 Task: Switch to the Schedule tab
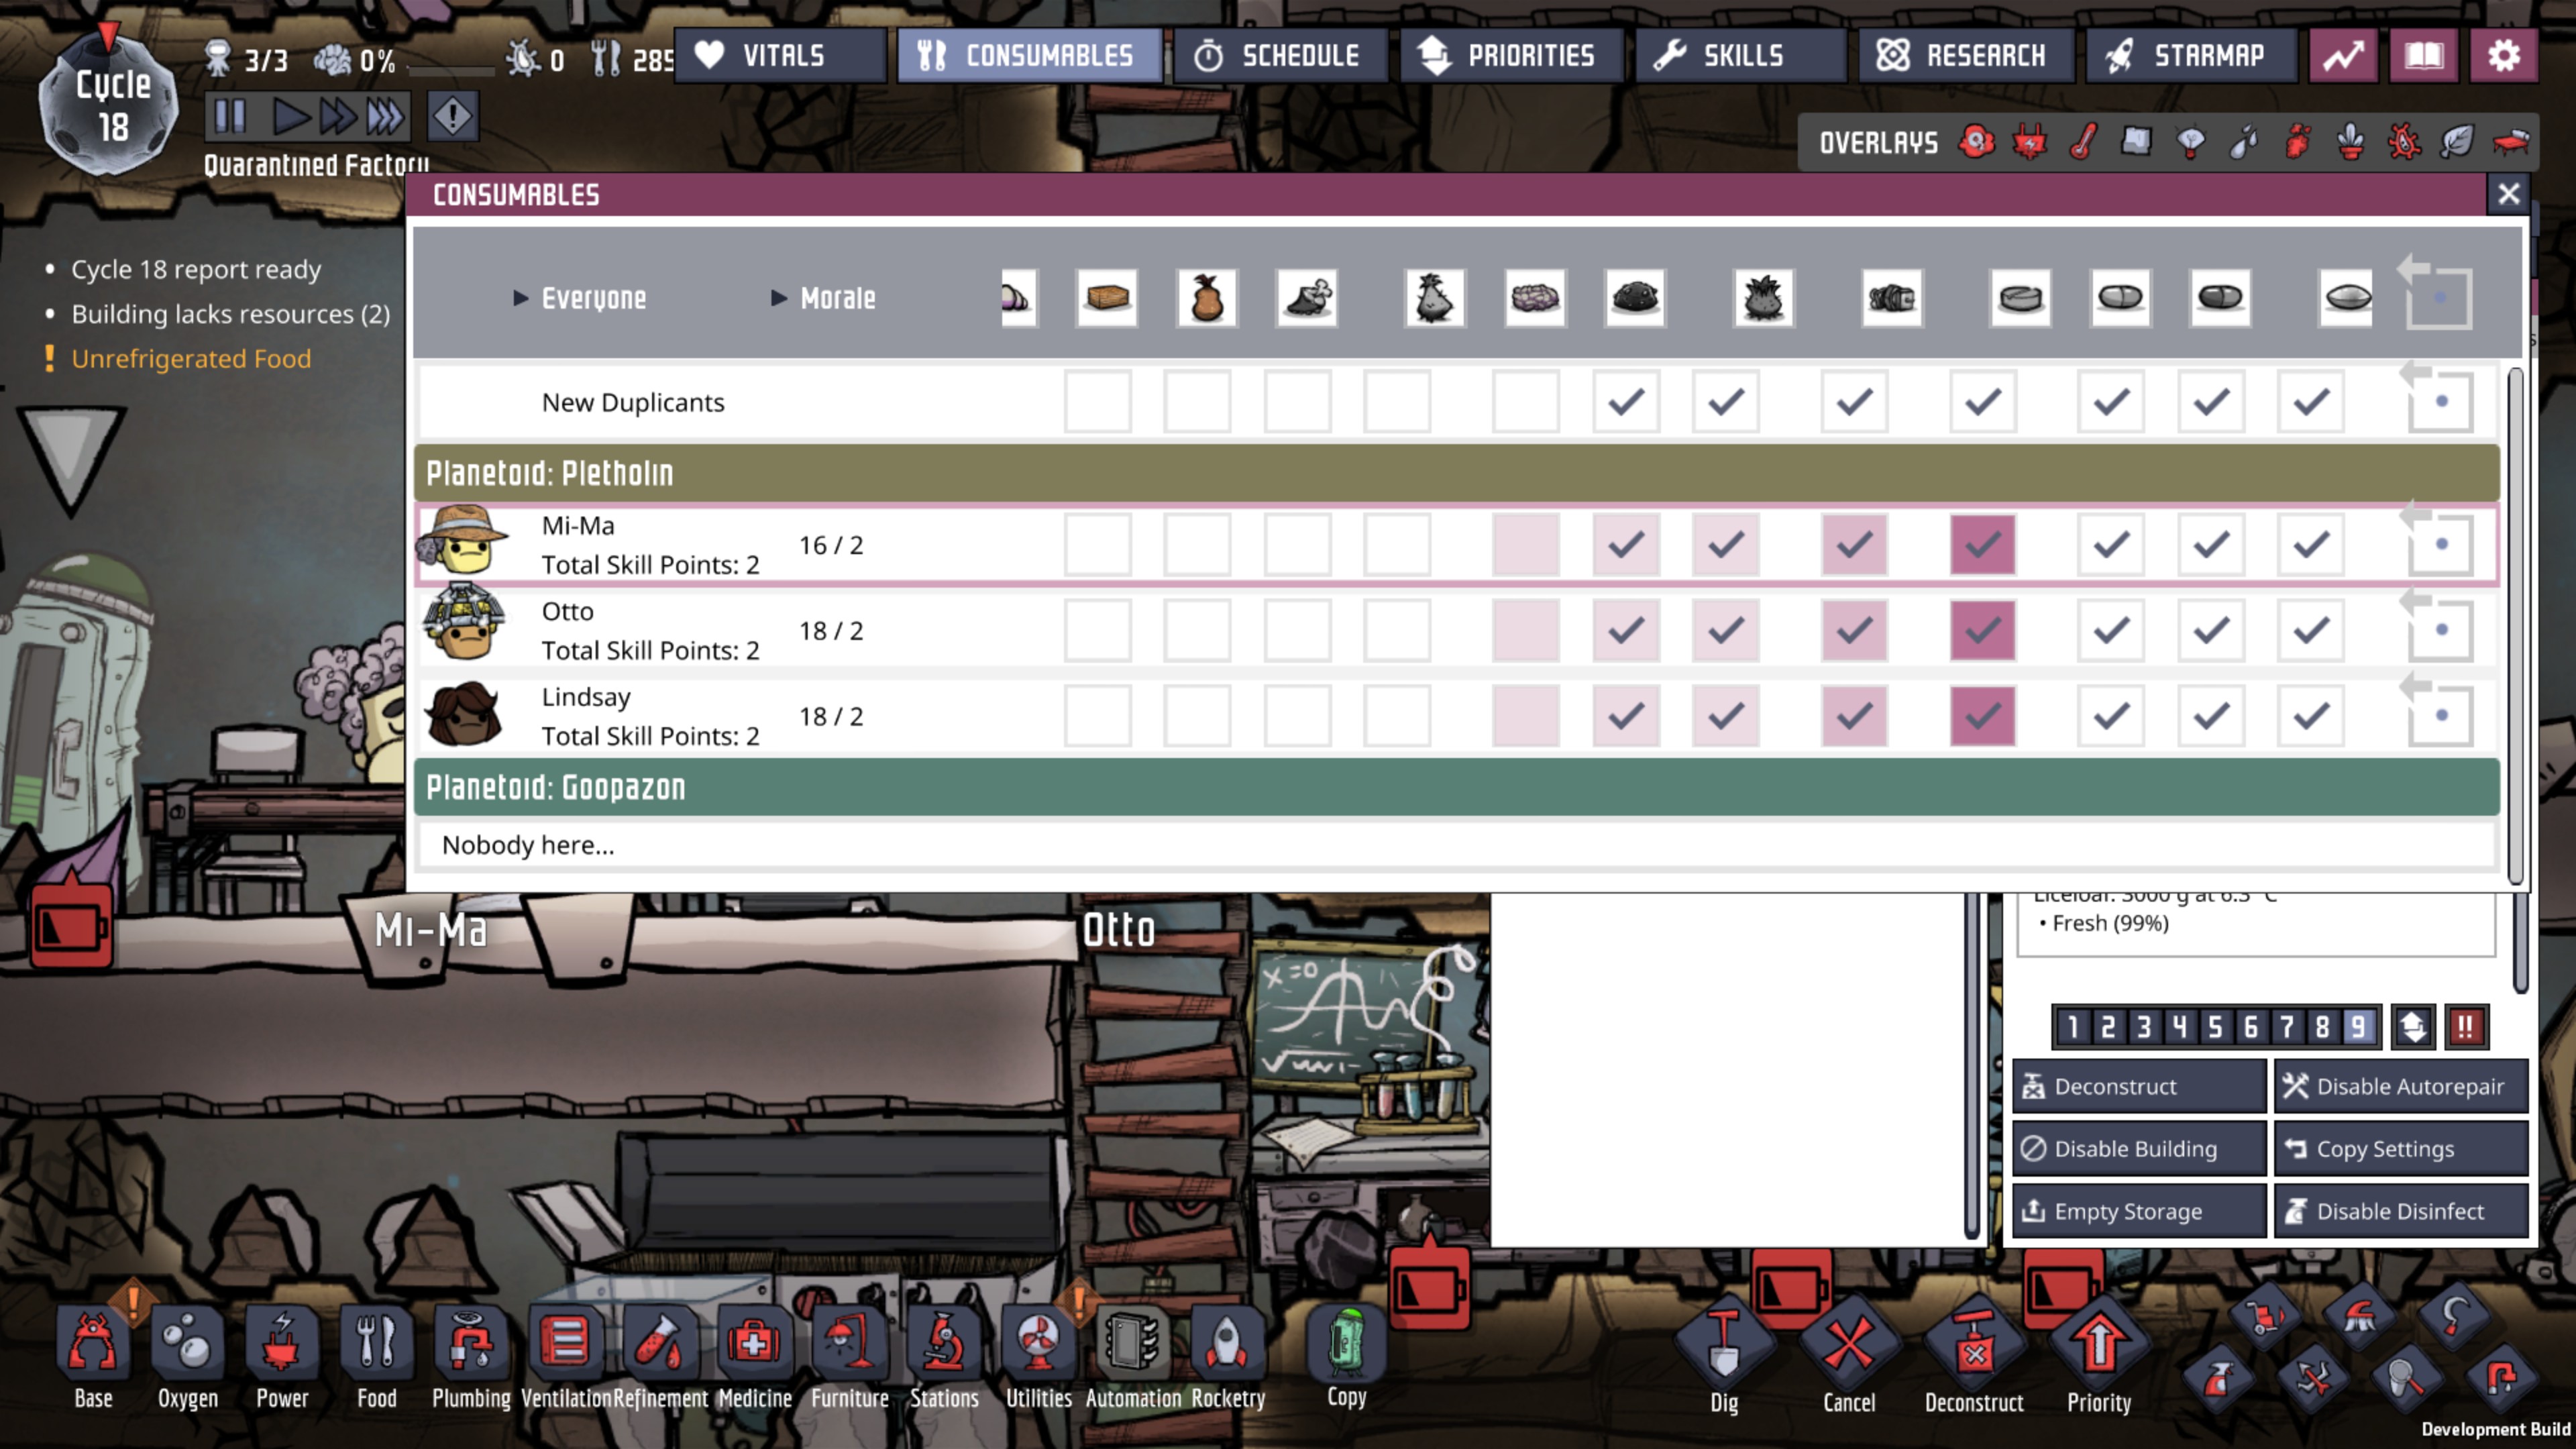point(1280,55)
